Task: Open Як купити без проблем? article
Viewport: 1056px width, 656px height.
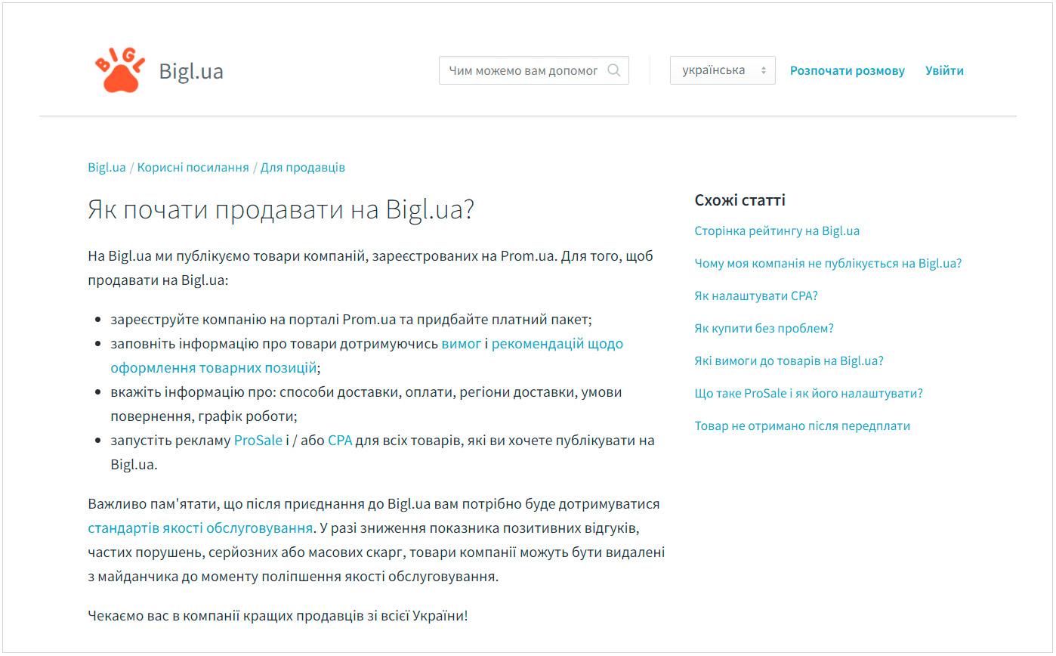Action: coord(764,329)
